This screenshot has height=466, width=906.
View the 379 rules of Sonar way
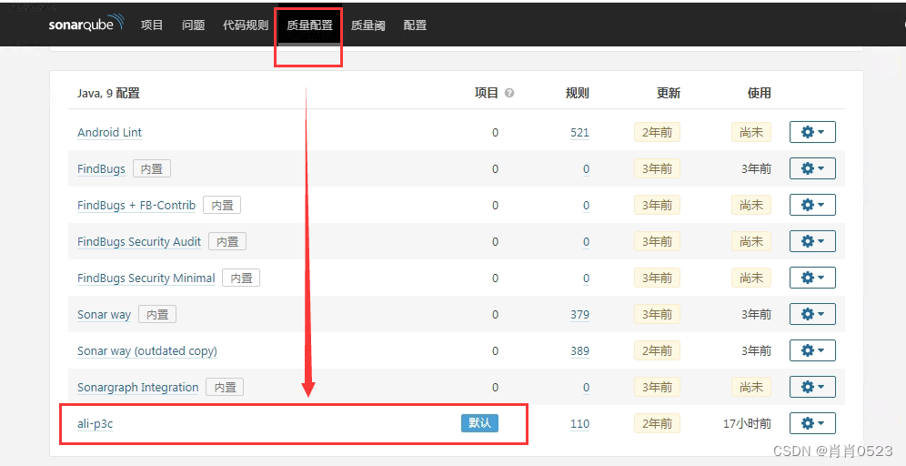click(x=579, y=315)
